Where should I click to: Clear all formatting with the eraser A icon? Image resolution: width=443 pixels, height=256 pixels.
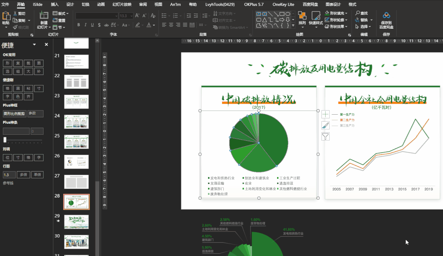point(153,16)
